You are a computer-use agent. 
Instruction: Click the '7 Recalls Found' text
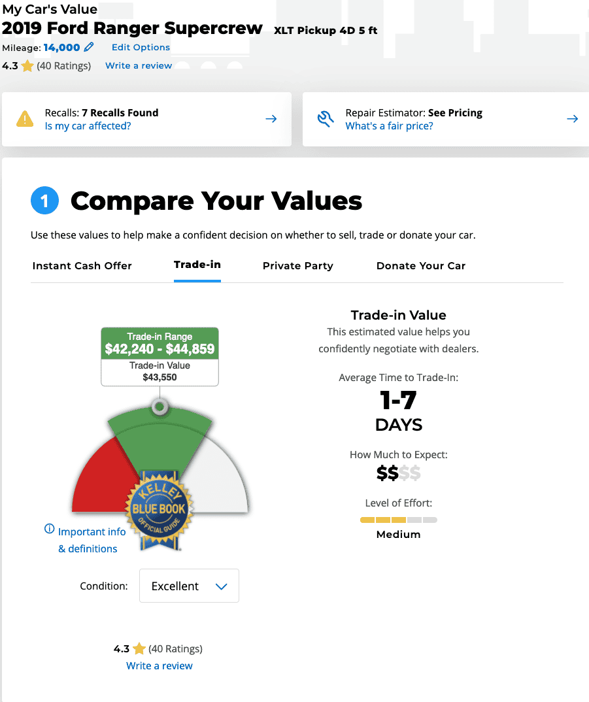click(x=120, y=113)
